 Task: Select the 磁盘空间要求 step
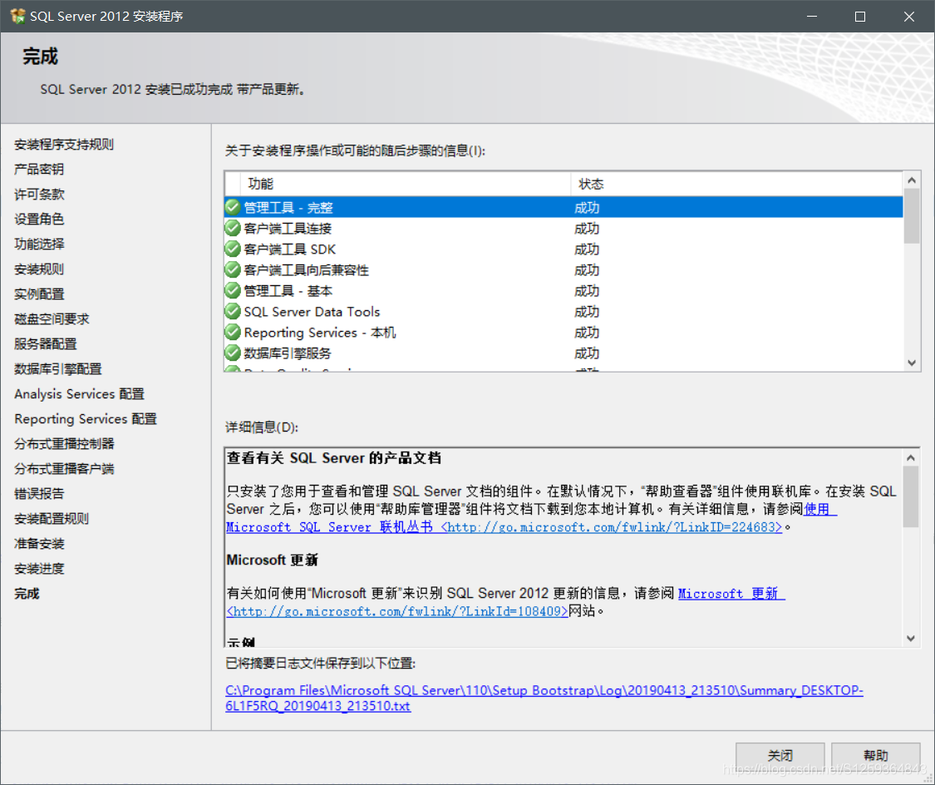[52, 319]
